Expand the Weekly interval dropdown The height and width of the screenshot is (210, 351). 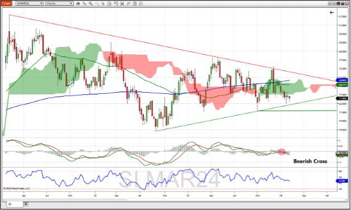59,3
